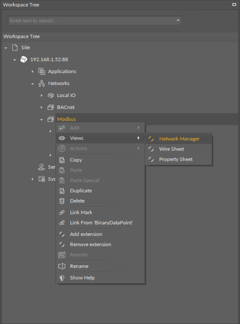Click the Applications grid icon
This screenshot has height=324, width=240.
[42, 71]
